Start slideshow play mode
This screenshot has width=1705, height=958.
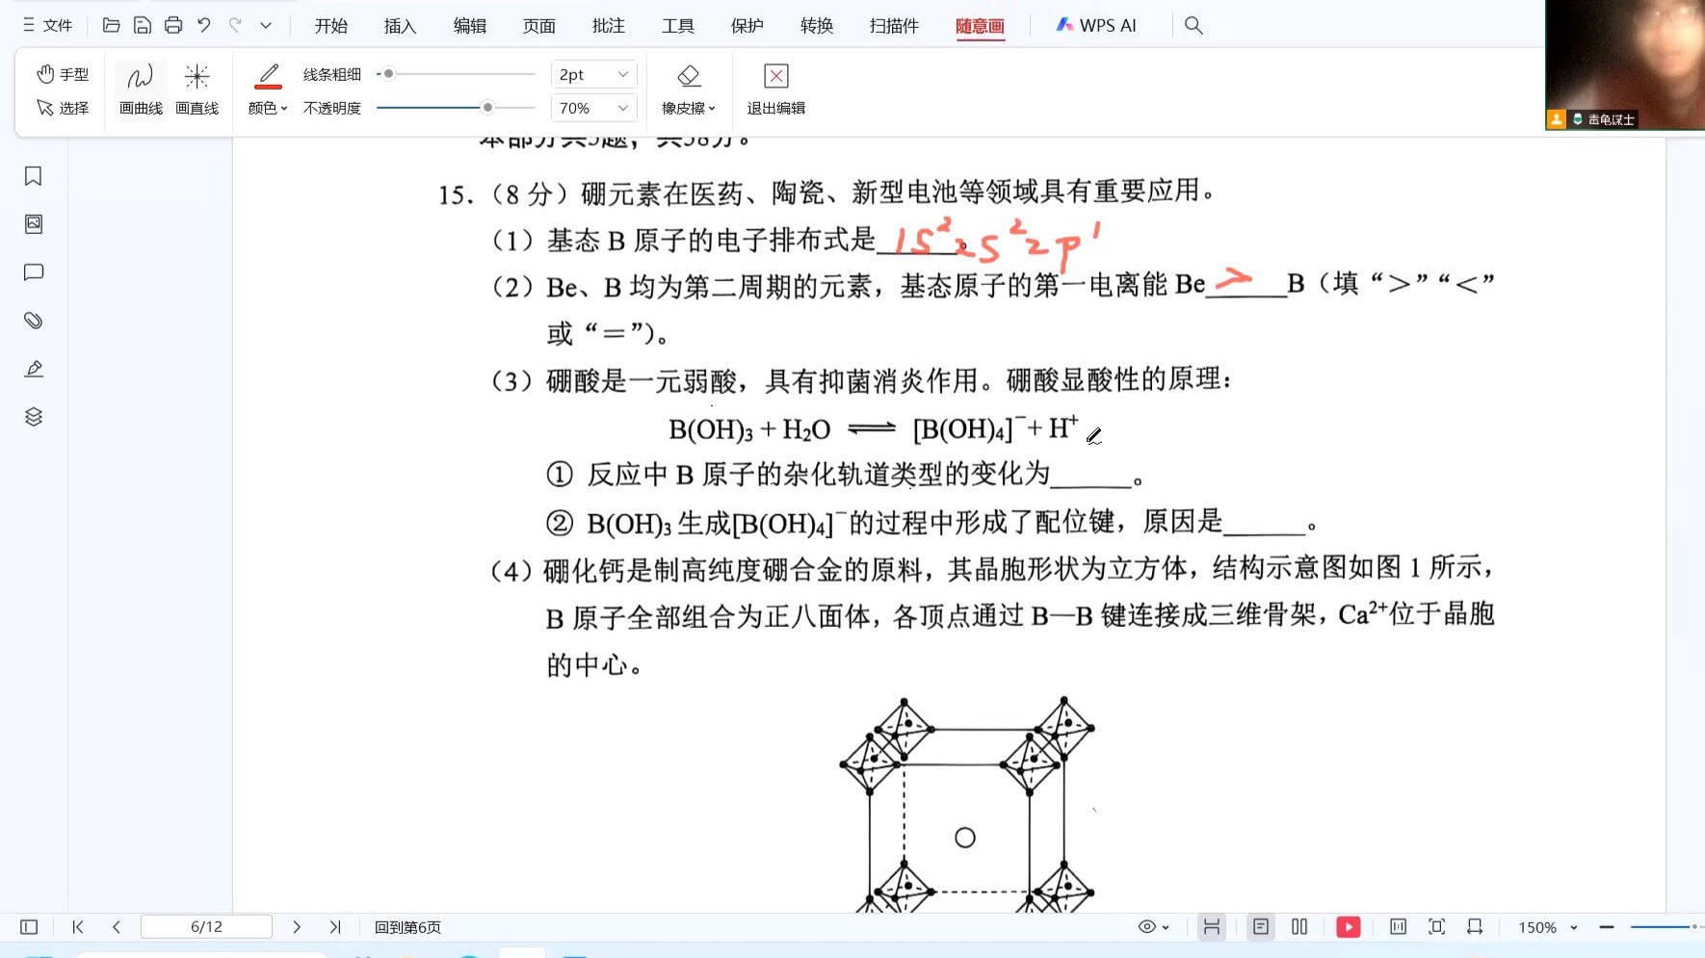[1349, 927]
